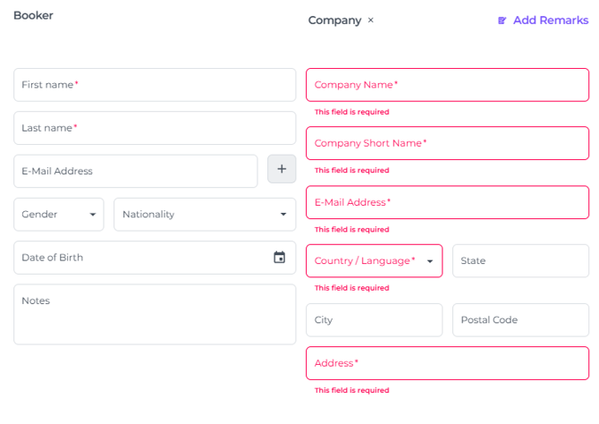Click the Add Remarks link
599x424 pixels.
pyautogui.click(x=550, y=20)
